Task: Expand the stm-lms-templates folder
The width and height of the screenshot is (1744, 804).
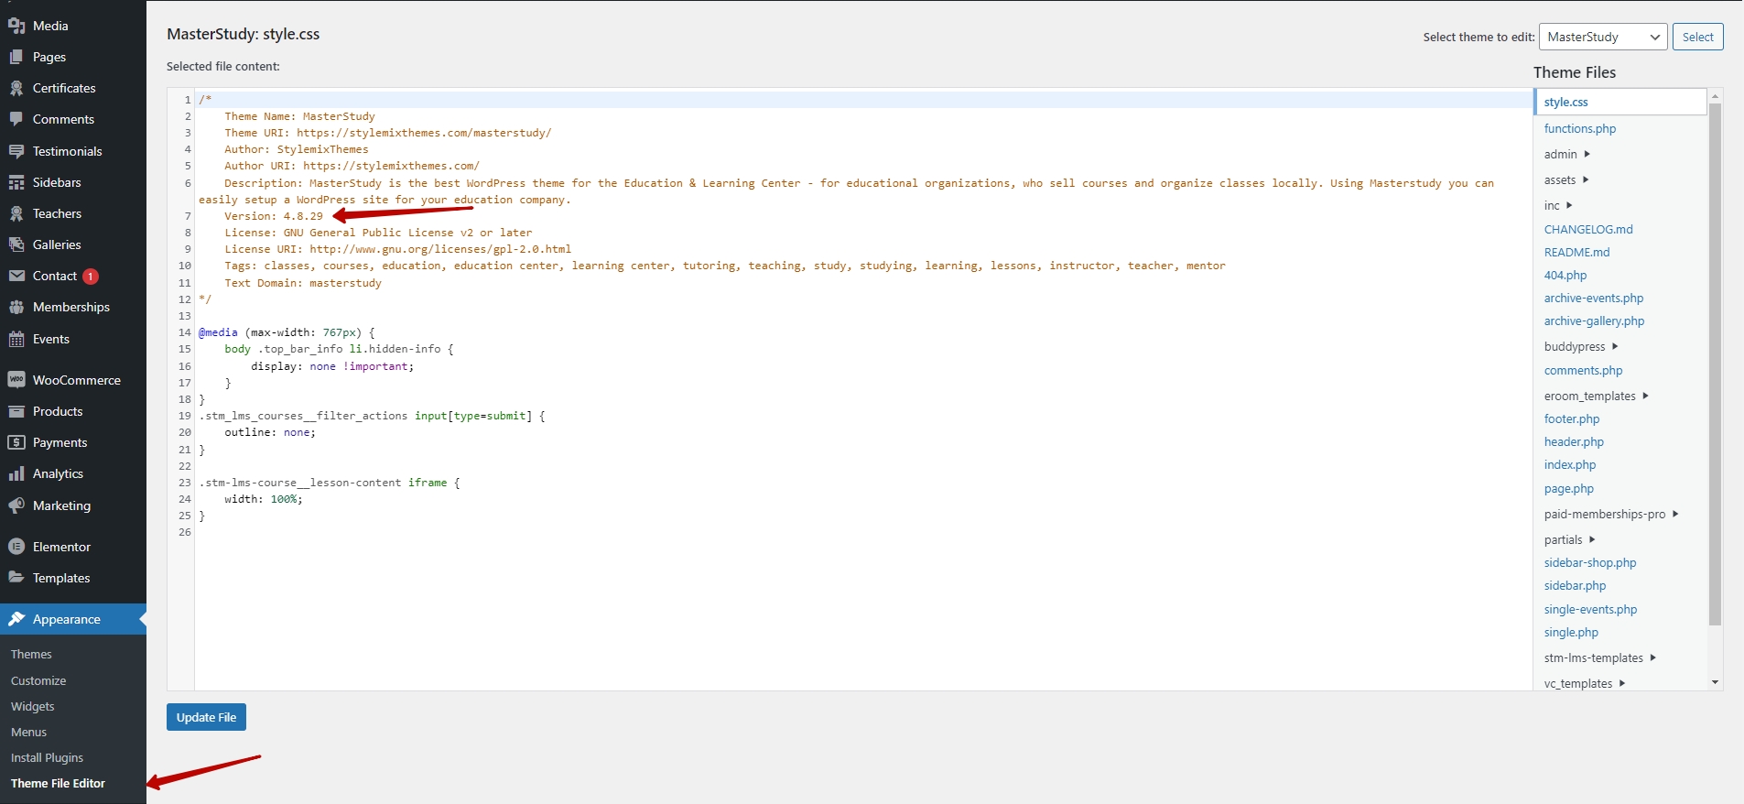Action: [x=1599, y=657]
